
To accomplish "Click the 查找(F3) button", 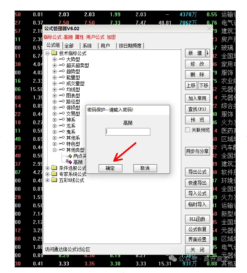I will [198, 109].
